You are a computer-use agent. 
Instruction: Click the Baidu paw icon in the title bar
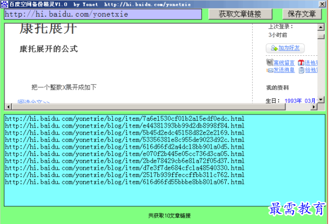pyautogui.click(x=4, y=4)
